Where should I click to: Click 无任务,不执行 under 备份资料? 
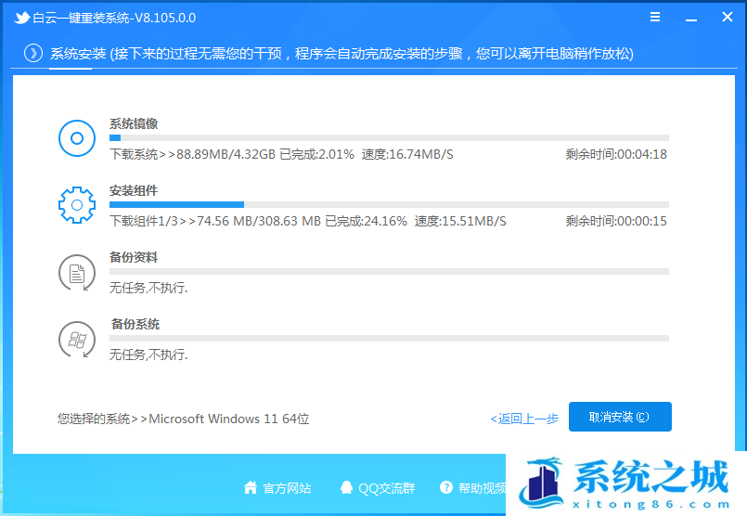[148, 288]
